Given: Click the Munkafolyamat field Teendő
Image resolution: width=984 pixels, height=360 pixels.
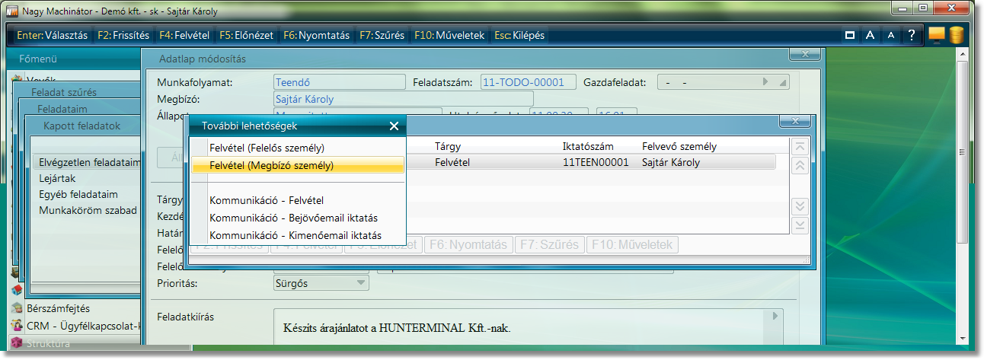Looking at the screenshot, I should 339,82.
